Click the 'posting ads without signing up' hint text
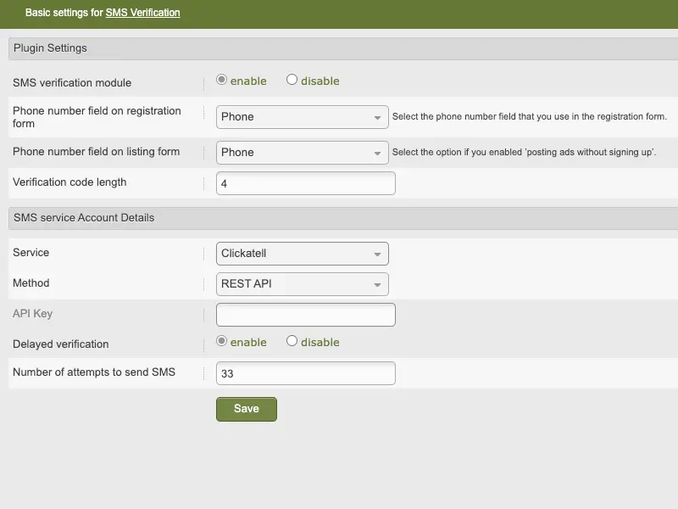This screenshot has height=509, width=678. click(x=524, y=153)
